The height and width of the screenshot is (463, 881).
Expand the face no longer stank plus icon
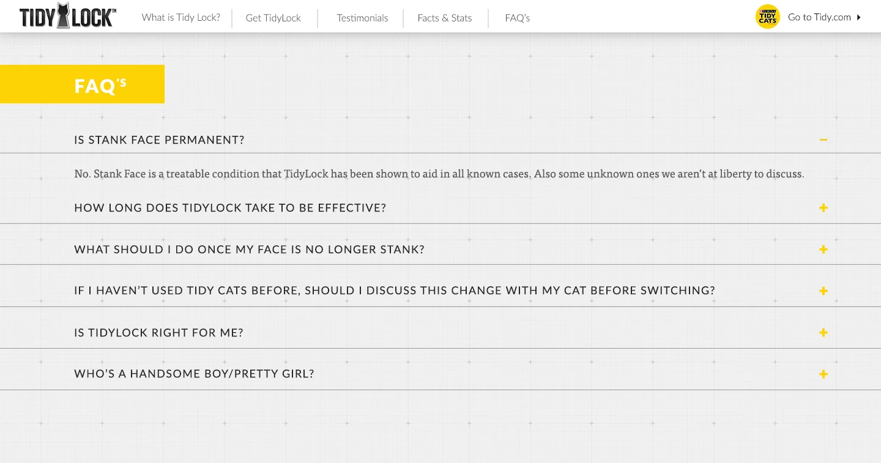pyautogui.click(x=823, y=250)
